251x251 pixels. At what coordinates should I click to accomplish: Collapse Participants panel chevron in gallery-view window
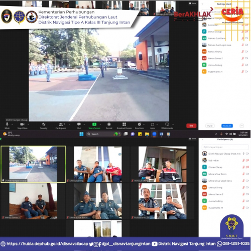[202, 139]
